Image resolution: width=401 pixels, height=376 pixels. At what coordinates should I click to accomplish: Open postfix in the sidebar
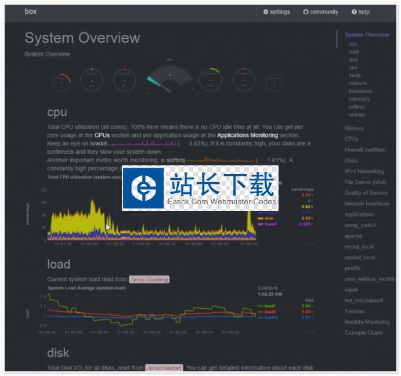click(x=352, y=268)
